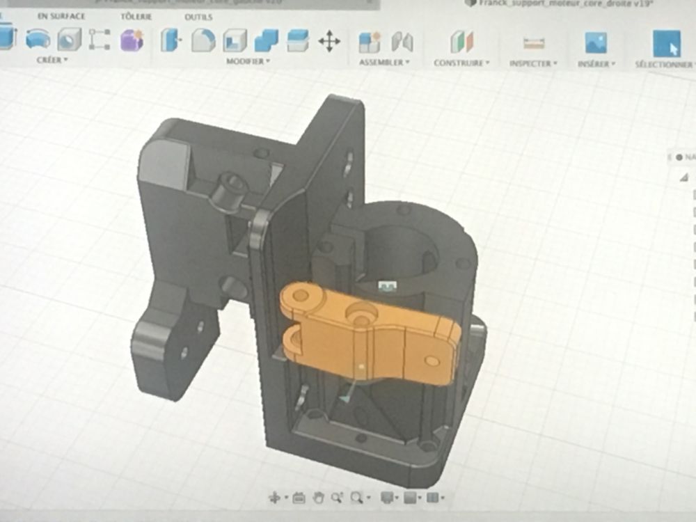The image size is (696, 522).
Task: Select the Shell tool
Action: pos(235,41)
